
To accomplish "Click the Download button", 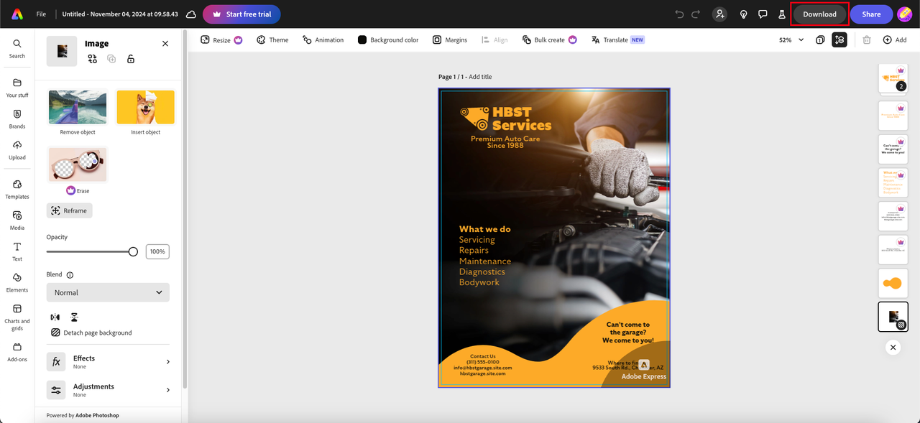I will coord(819,14).
